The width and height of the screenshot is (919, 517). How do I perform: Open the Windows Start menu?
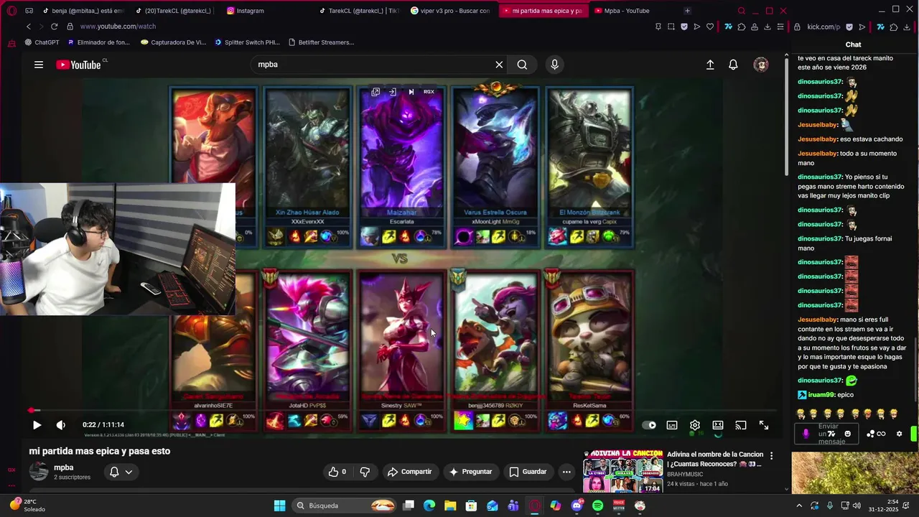(x=280, y=506)
